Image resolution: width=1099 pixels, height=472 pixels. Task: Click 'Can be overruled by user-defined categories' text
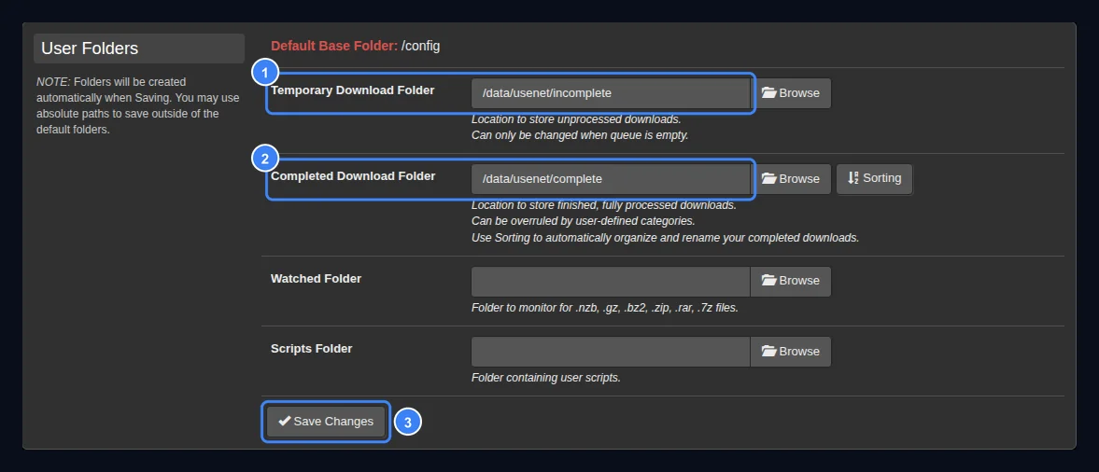584,221
